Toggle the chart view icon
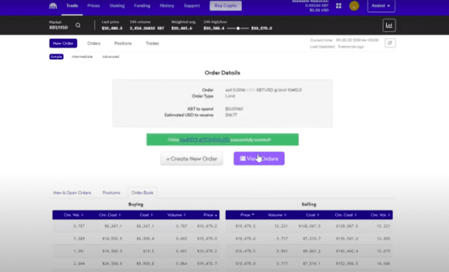The width and height of the screenshot is (449, 272). pyautogui.click(x=389, y=26)
